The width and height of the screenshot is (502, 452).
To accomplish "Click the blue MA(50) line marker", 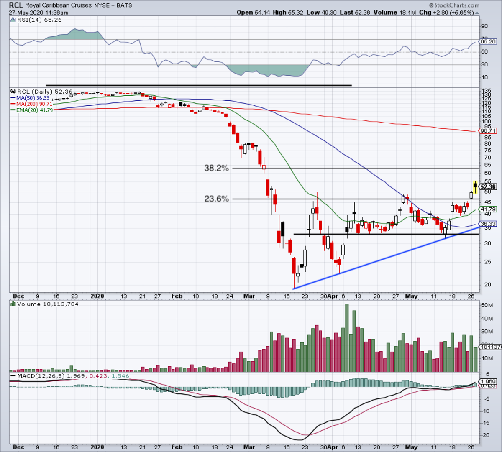I will point(13,98).
